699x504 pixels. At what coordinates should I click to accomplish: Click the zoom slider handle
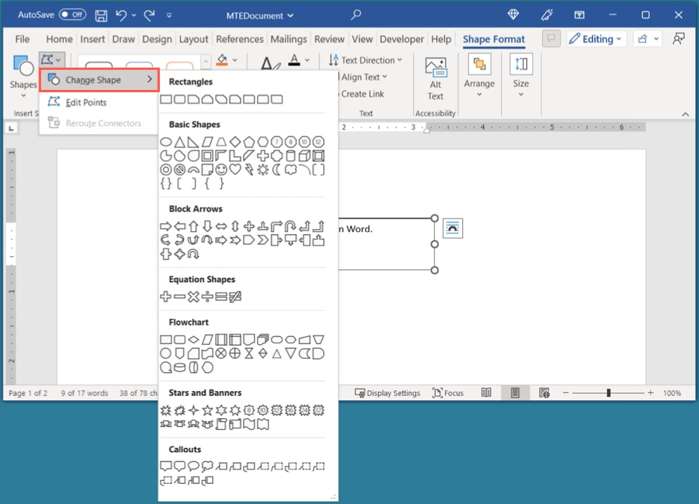[609, 393]
